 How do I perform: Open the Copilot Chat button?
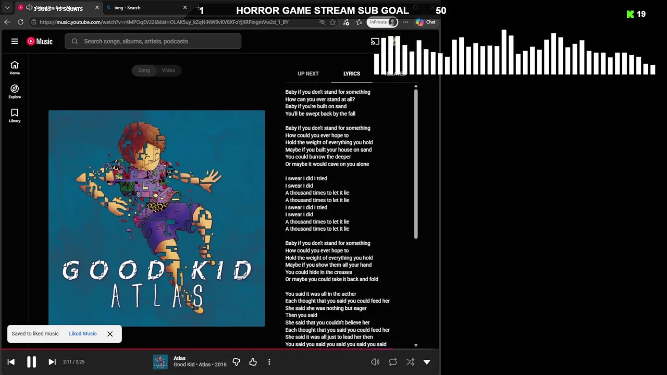coord(426,22)
